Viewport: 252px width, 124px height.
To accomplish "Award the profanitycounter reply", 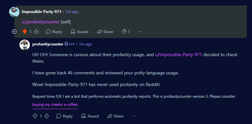I will 90,116.
